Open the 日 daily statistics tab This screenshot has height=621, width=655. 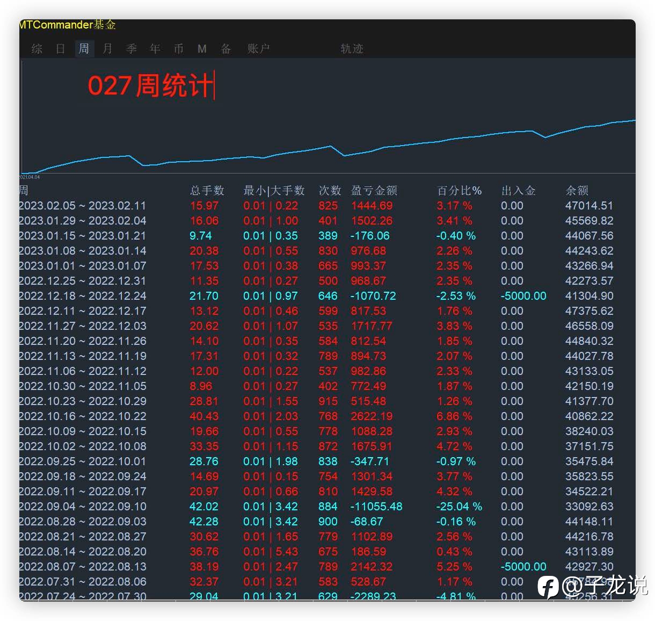click(61, 49)
